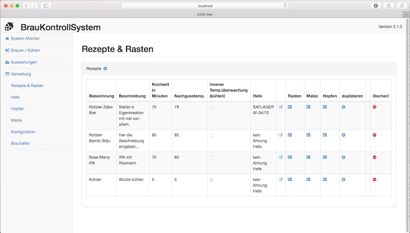
Task: Open Malze list for Rotbier Bambi Bräu
Action: click(x=309, y=135)
